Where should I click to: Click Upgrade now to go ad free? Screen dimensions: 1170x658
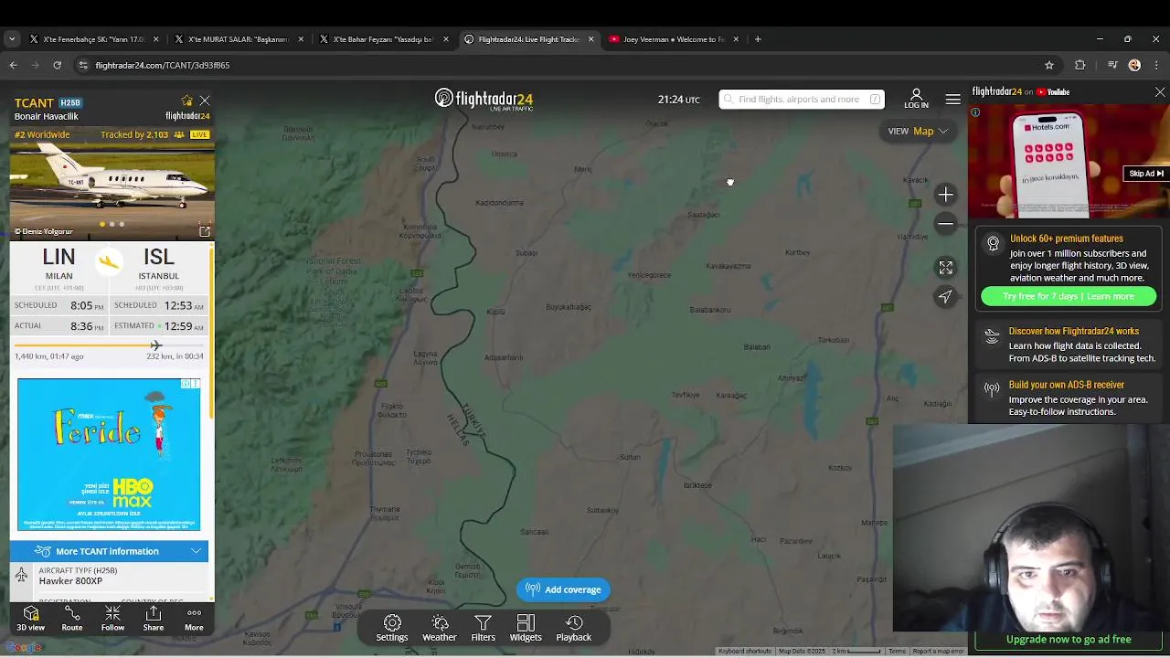1069,640
